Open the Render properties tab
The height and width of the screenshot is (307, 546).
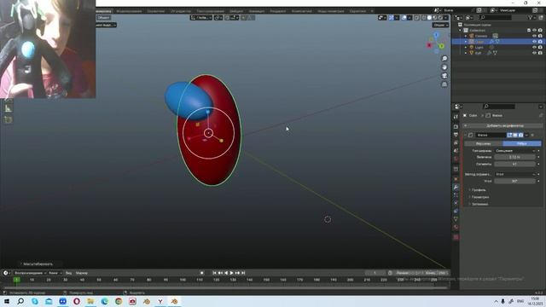coord(456,127)
